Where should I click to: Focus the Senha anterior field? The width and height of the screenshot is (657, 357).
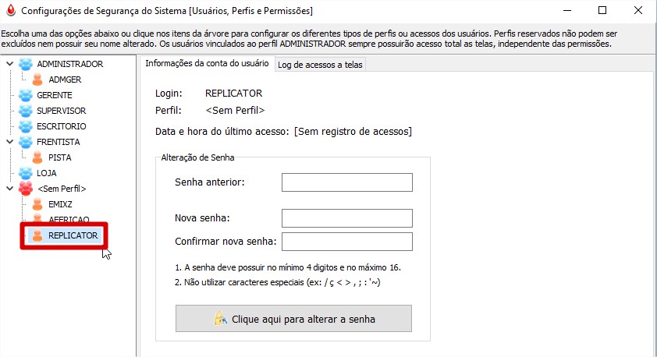coord(347,182)
